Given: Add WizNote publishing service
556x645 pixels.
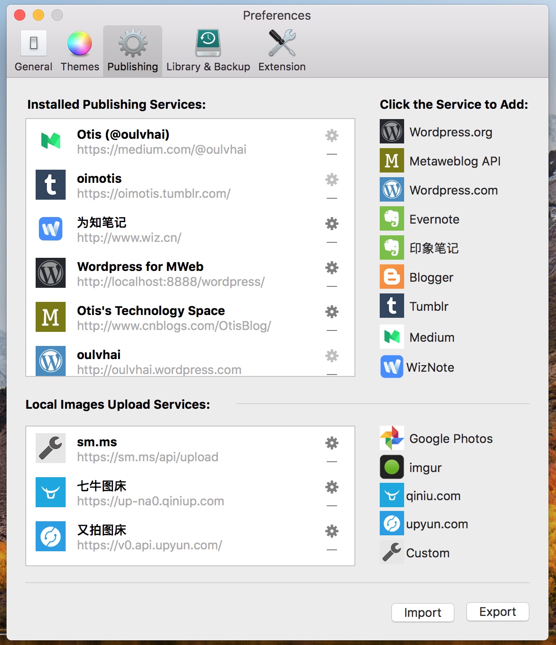Looking at the screenshot, I should 429,367.
